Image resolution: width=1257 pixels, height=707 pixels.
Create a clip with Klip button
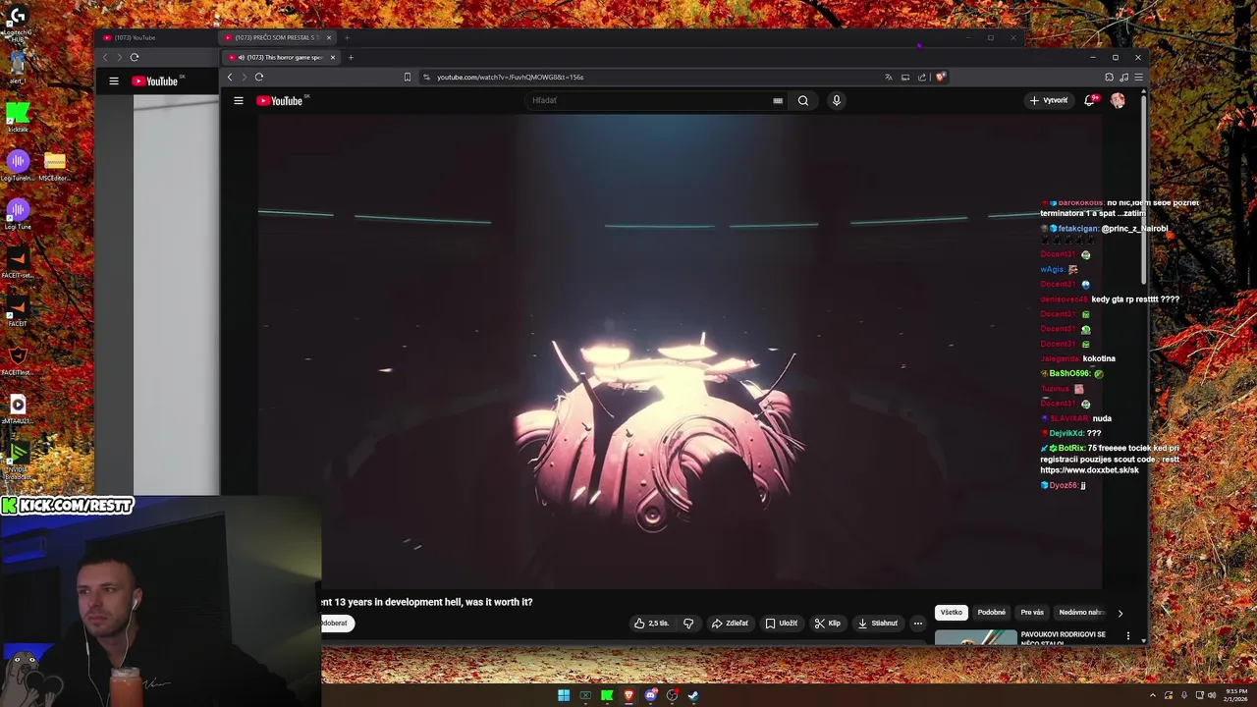(828, 623)
